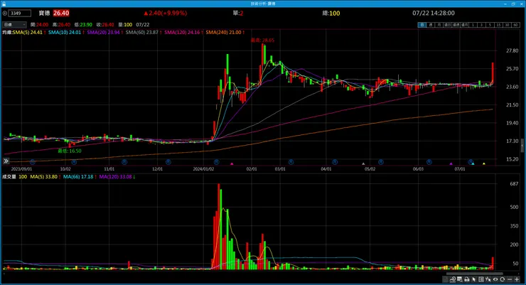The height and width of the screenshot is (285, 526).
Task: Select the arrow pointer tool in bottom toolbar
Action: (x=474, y=279)
